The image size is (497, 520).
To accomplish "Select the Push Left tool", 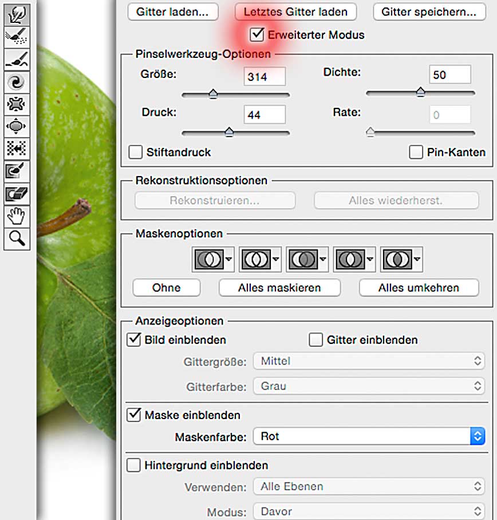I will 17,148.
